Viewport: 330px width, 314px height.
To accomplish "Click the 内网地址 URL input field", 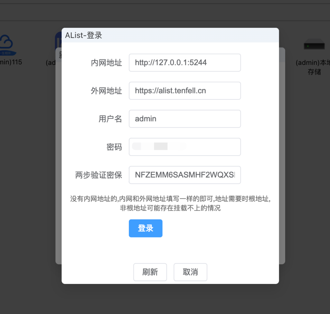I will point(185,63).
